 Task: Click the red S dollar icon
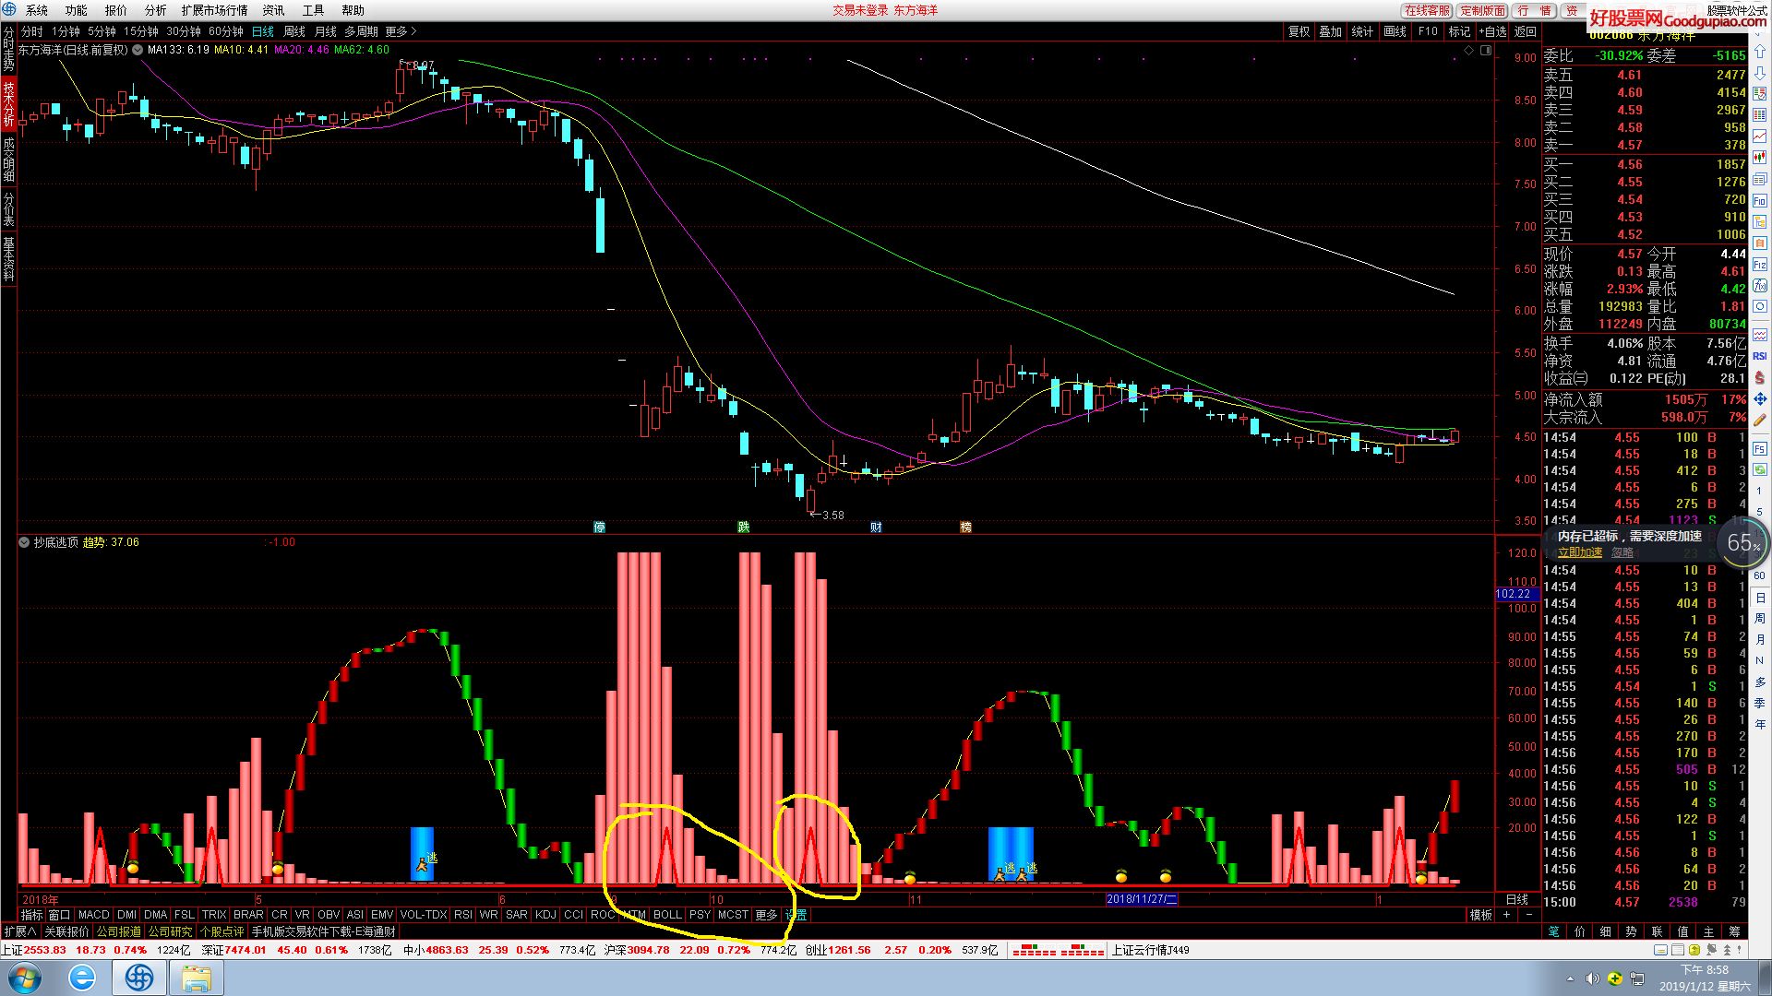pyautogui.click(x=1760, y=377)
